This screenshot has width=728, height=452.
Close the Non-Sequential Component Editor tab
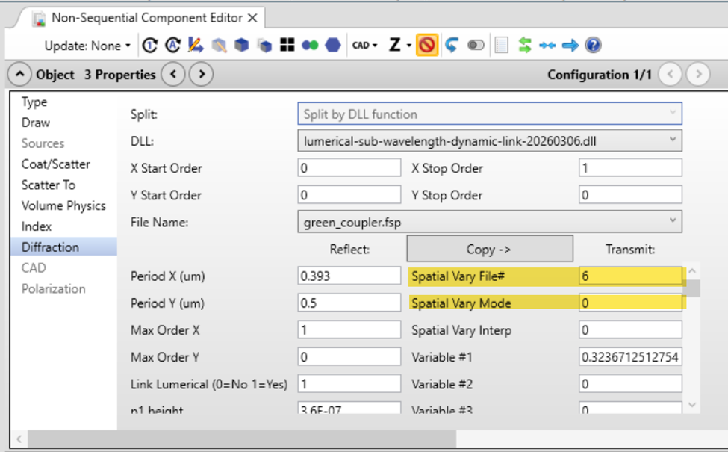tap(252, 18)
